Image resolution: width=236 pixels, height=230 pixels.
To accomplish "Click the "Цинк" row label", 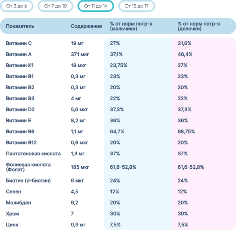I will click(x=13, y=225).
